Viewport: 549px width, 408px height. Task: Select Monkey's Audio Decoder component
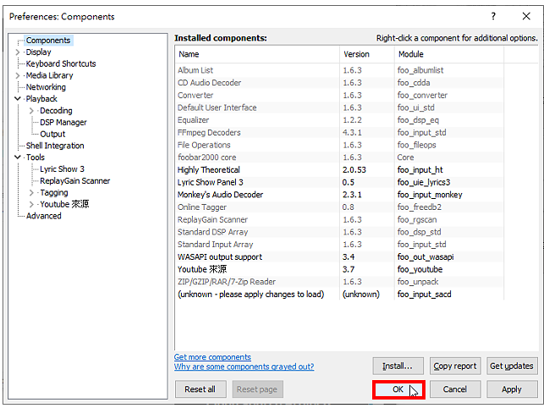(339, 195)
